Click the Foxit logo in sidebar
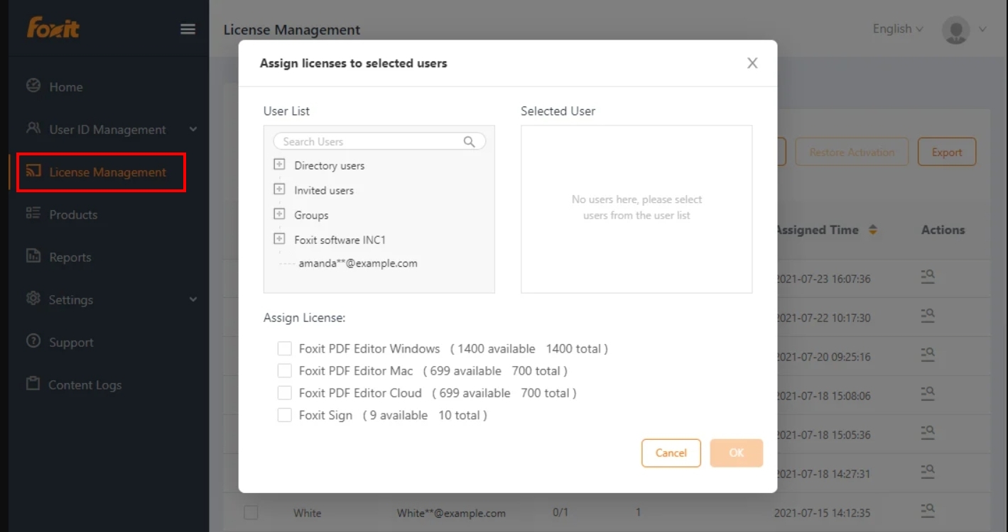This screenshot has width=1008, height=532. click(x=53, y=28)
